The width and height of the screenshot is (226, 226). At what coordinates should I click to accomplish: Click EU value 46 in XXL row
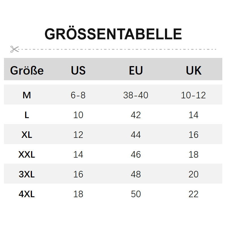tap(136, 155)
